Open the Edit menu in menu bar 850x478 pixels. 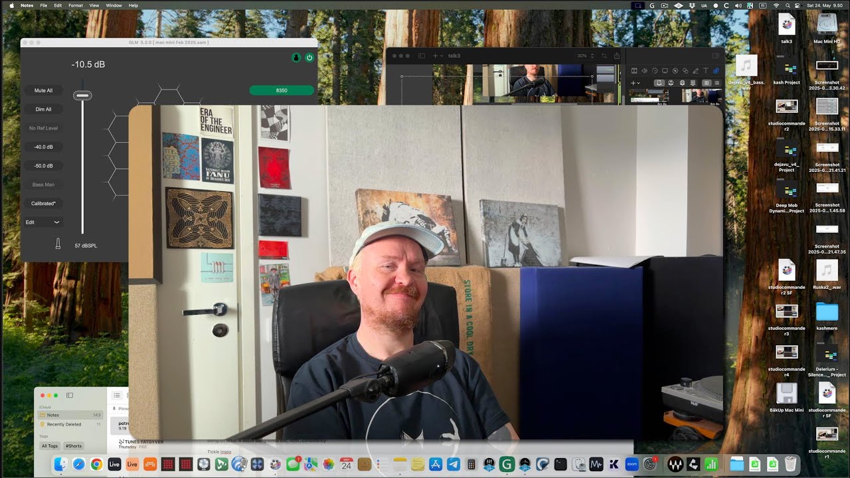(x=58, y=5)
